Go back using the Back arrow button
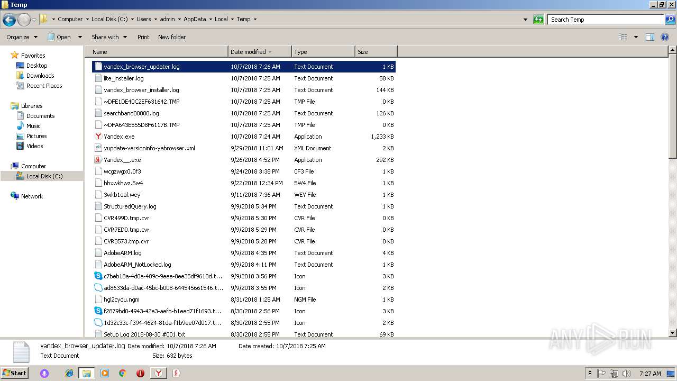 tap(9, 20)
